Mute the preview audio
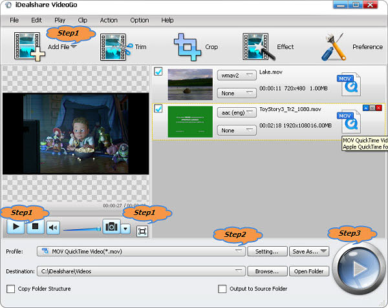The image size is (388, 308). pyautogui.click(x=53, y=227)
